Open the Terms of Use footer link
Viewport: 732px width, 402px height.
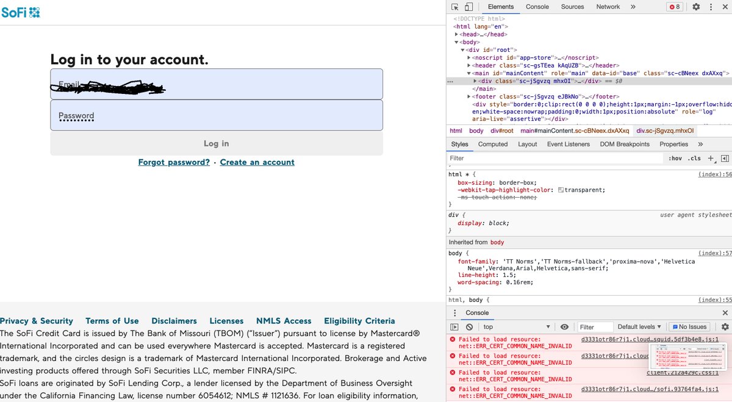112,321
